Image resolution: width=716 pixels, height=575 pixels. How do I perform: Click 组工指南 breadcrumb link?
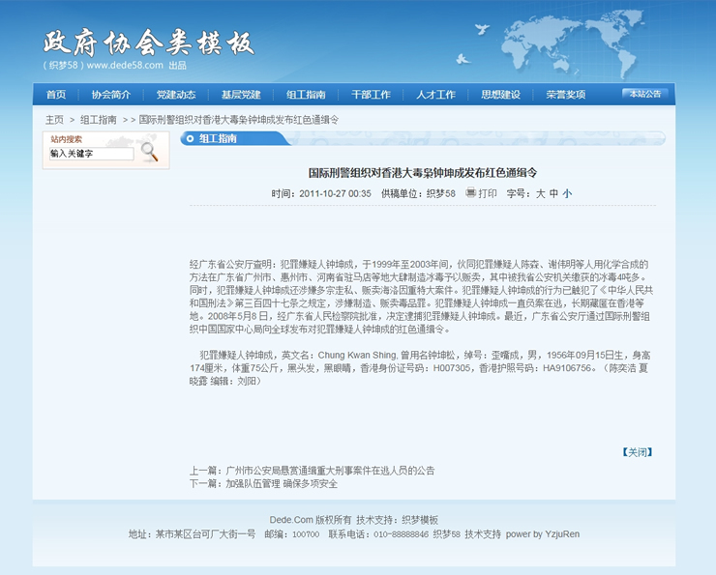tap(98, 120)
